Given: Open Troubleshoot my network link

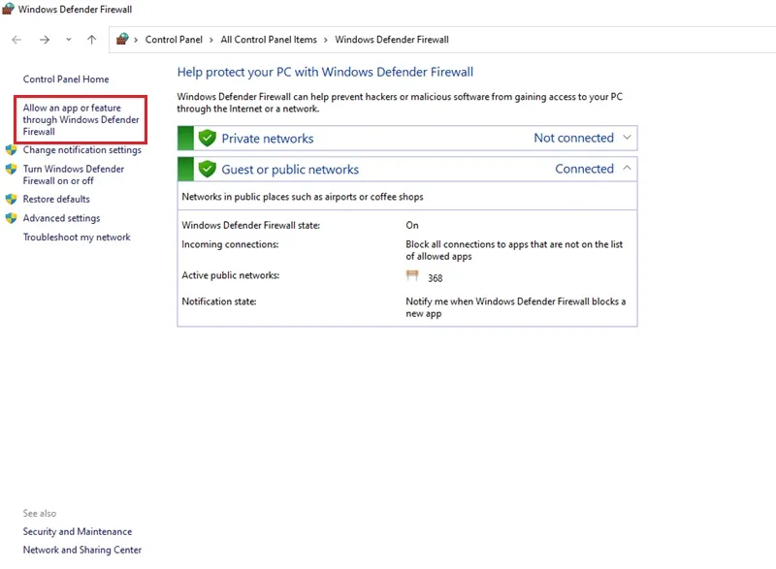Looking at the screenshot, I should coord(77,237).
